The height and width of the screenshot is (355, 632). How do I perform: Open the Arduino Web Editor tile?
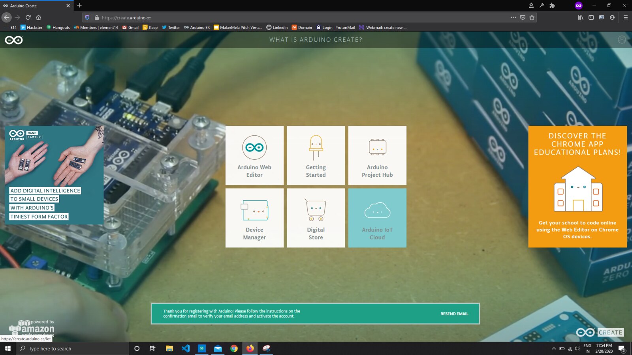tap(254, 155)
